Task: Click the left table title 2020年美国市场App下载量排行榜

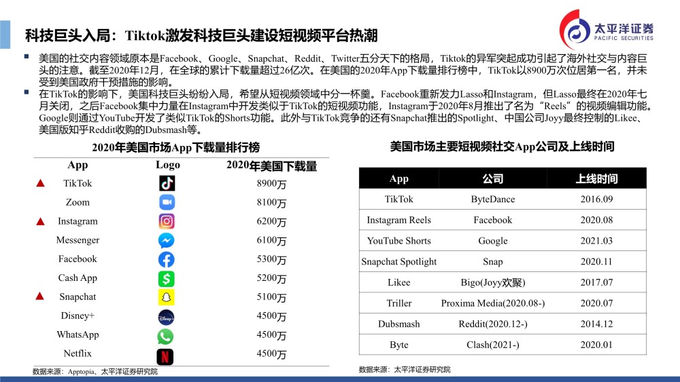Action: point(175,147)
